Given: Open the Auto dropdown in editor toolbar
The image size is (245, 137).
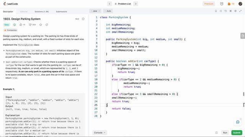Looking at the screenshot, I should click(x=108, y=11).
